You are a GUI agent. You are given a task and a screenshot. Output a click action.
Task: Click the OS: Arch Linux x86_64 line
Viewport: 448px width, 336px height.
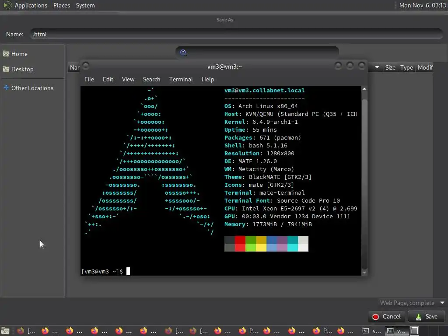pos(261,106)
